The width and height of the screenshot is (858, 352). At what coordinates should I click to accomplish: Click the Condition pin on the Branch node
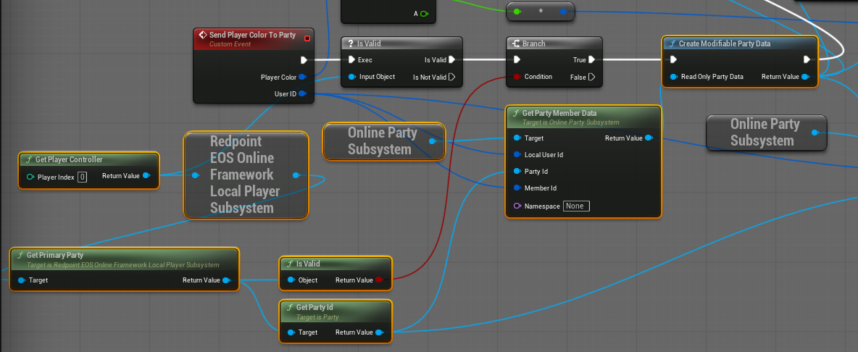click(x=517, y=77)
